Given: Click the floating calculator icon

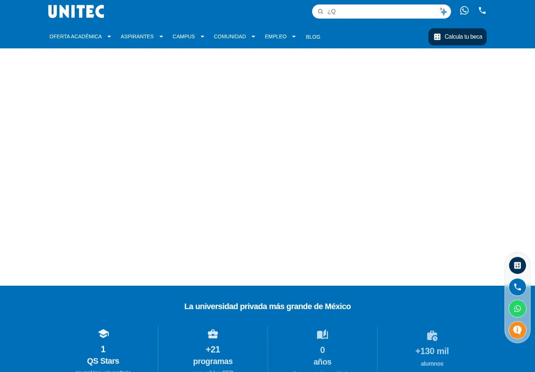Looking at the screenshot, I should [x=518, y=266].
